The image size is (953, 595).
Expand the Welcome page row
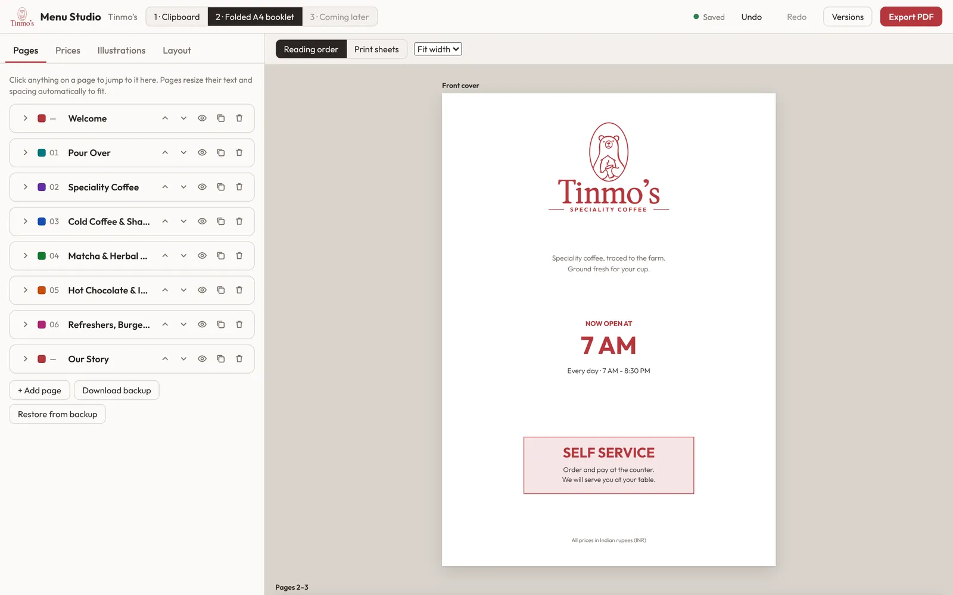click(x=25, y=118)
